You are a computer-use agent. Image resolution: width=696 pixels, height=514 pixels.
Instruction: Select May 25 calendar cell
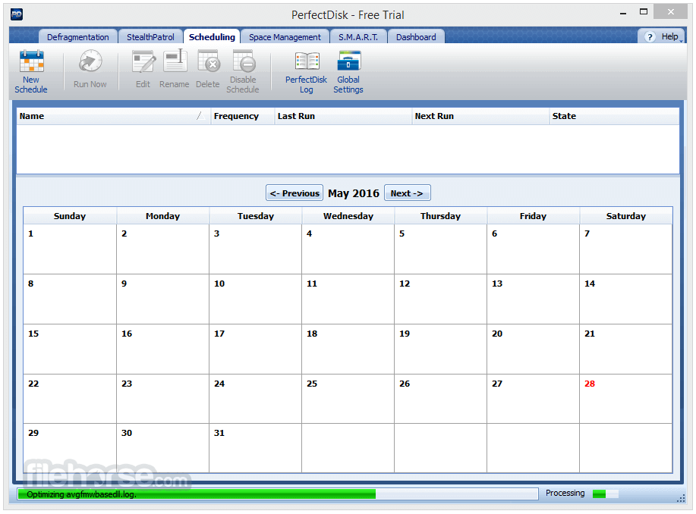(x=348, y=399)
